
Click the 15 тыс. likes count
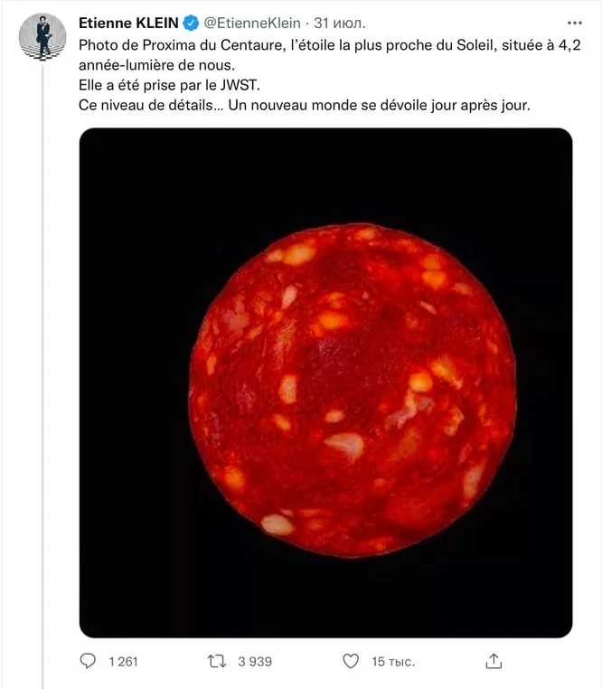click(x=393, y=661)
